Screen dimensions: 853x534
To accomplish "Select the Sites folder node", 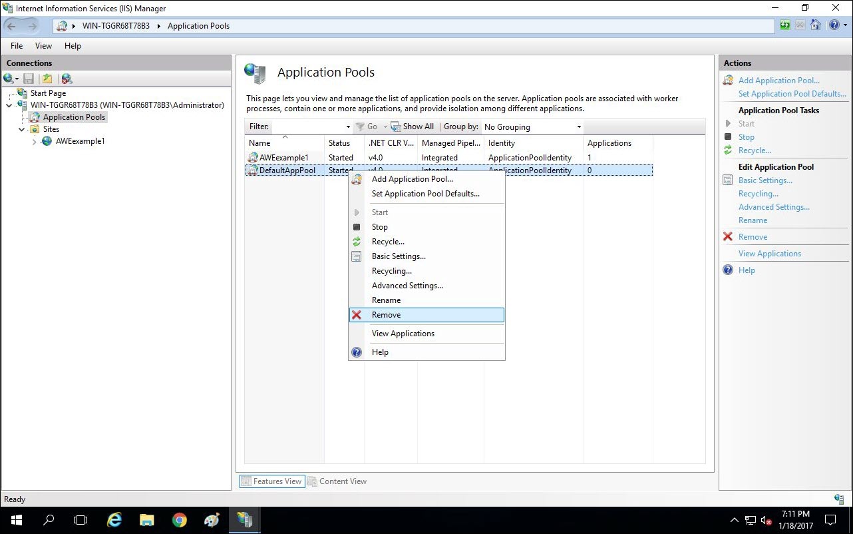I will click(x=51, y=129).
